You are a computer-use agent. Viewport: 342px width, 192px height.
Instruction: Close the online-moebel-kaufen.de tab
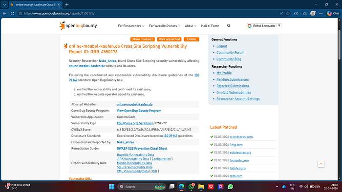(59, 4)
